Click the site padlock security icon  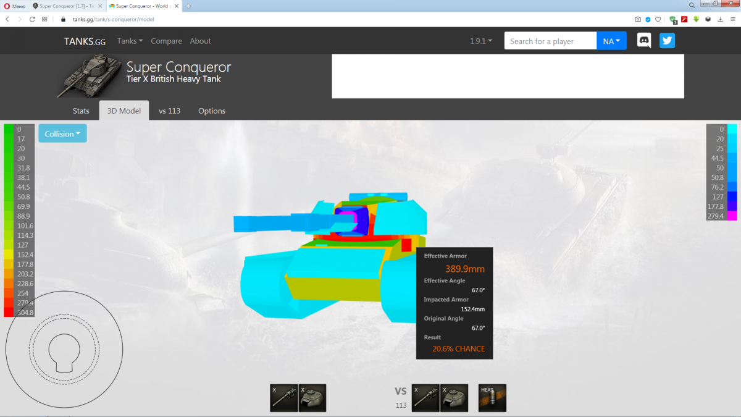pyautogui.click(x=63, y=19)
